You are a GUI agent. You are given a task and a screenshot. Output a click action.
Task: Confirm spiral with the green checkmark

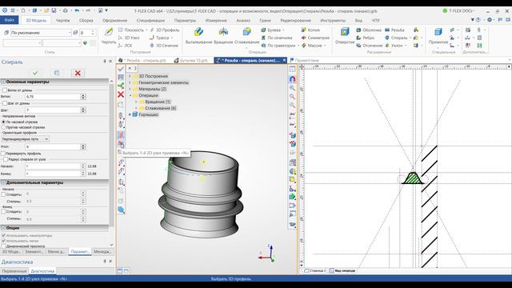coord(35,73)
